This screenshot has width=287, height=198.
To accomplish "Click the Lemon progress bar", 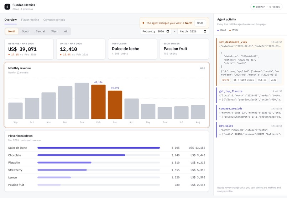I will pos(99,177).
